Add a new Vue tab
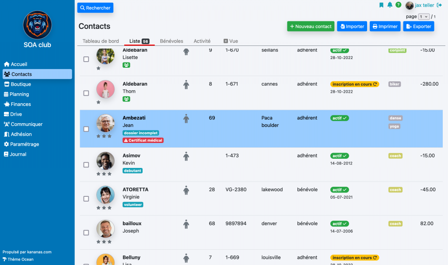 (231, 41)
